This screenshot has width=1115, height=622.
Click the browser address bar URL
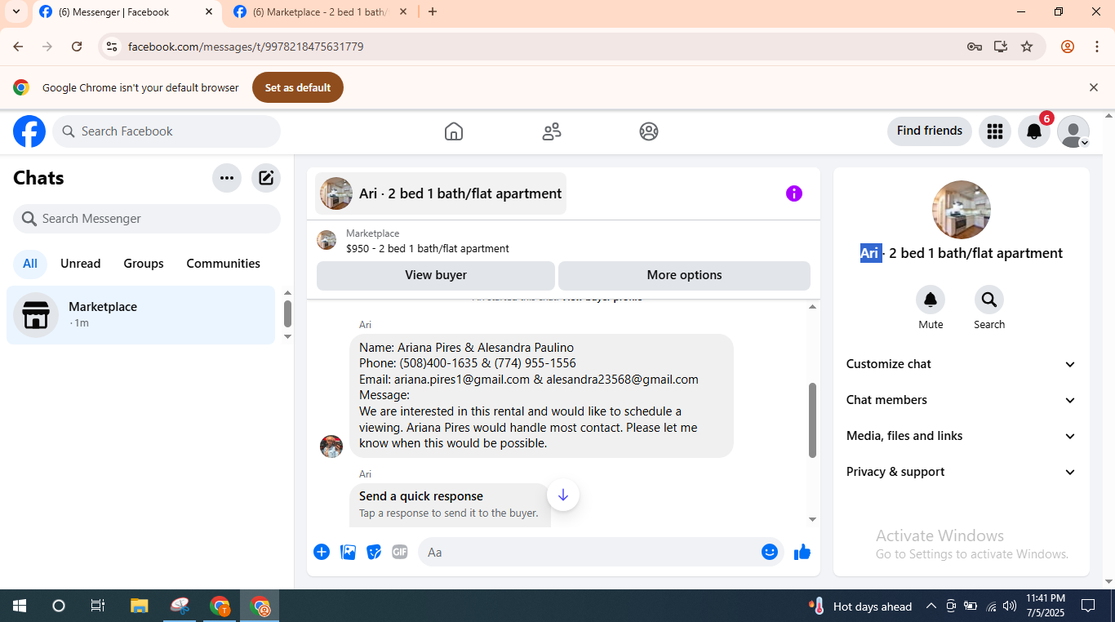[x=246, y=47]
